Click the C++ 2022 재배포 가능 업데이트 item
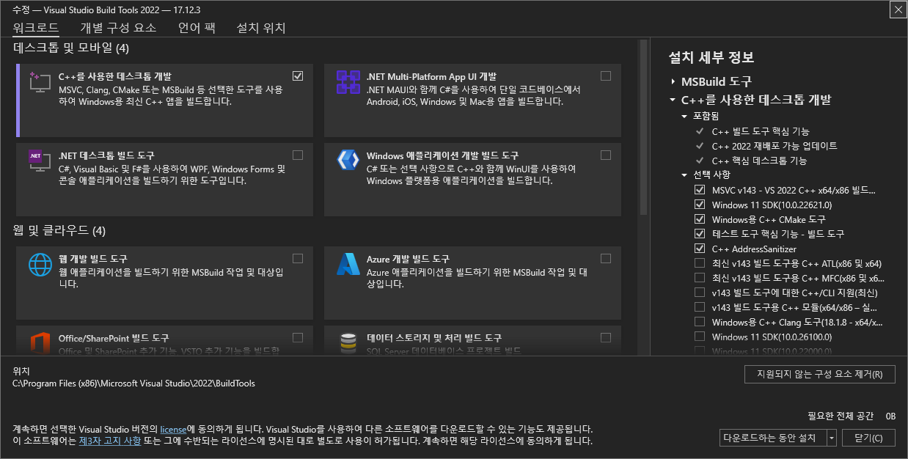The height and width of the screenshot is (459, 908). 775,146
